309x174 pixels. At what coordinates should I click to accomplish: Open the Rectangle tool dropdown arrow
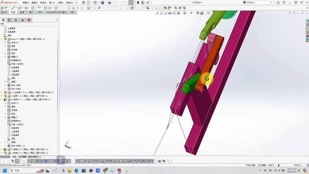tap(23, 8)
